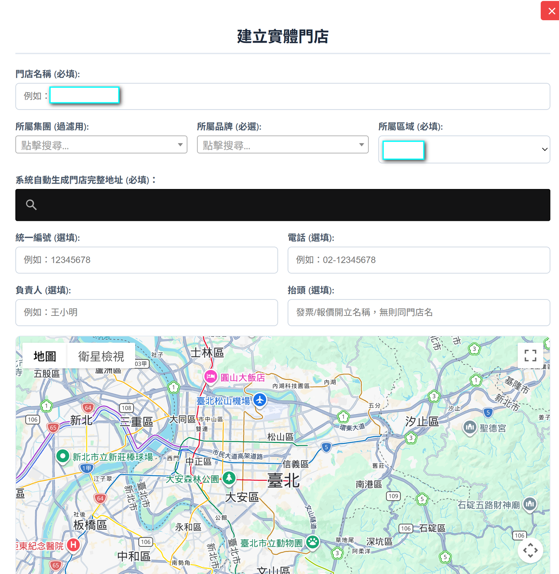This screenshot has height=574, width=559.
Task: Click the 電話 input field
Action: point(419,260)
